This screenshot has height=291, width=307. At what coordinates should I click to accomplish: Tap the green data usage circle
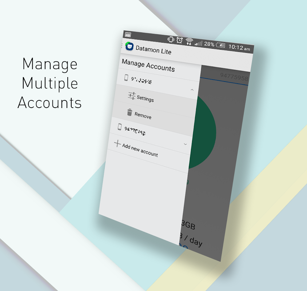[203, 132]
